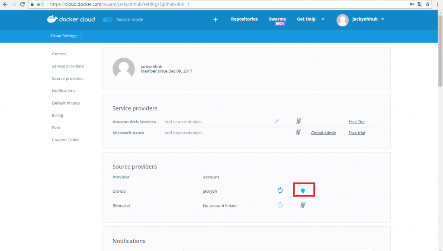Image resolution: width=443 pixels, height=251 pixels.
Task: Click the GitHub provider row label
Action: click(119, 191)
